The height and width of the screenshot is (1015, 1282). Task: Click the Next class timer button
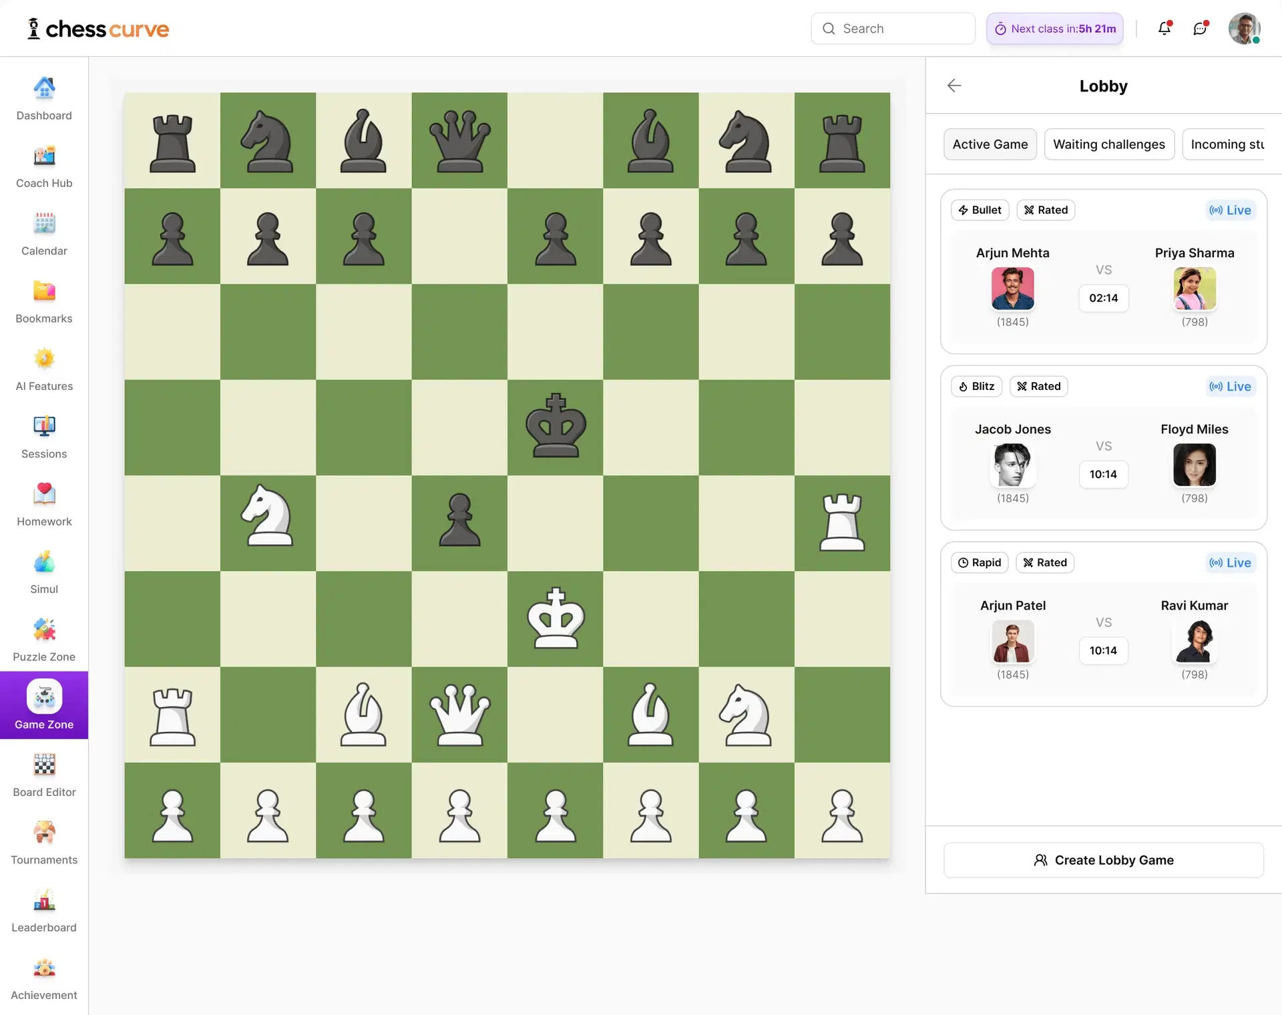[1055, 29]
